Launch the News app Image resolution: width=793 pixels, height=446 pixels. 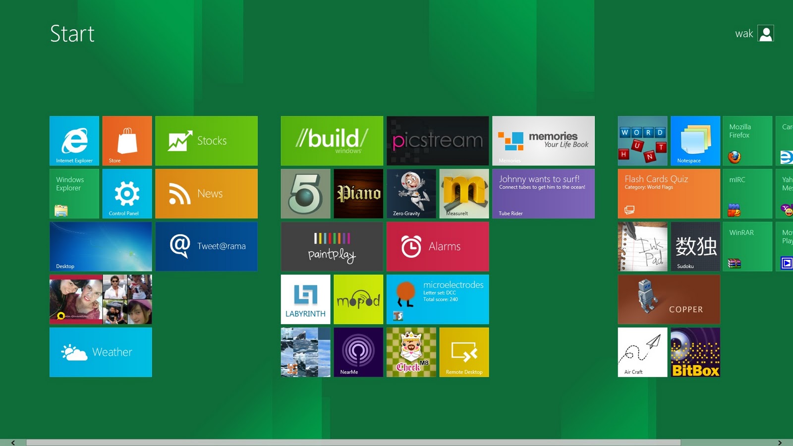pos(207,193)
